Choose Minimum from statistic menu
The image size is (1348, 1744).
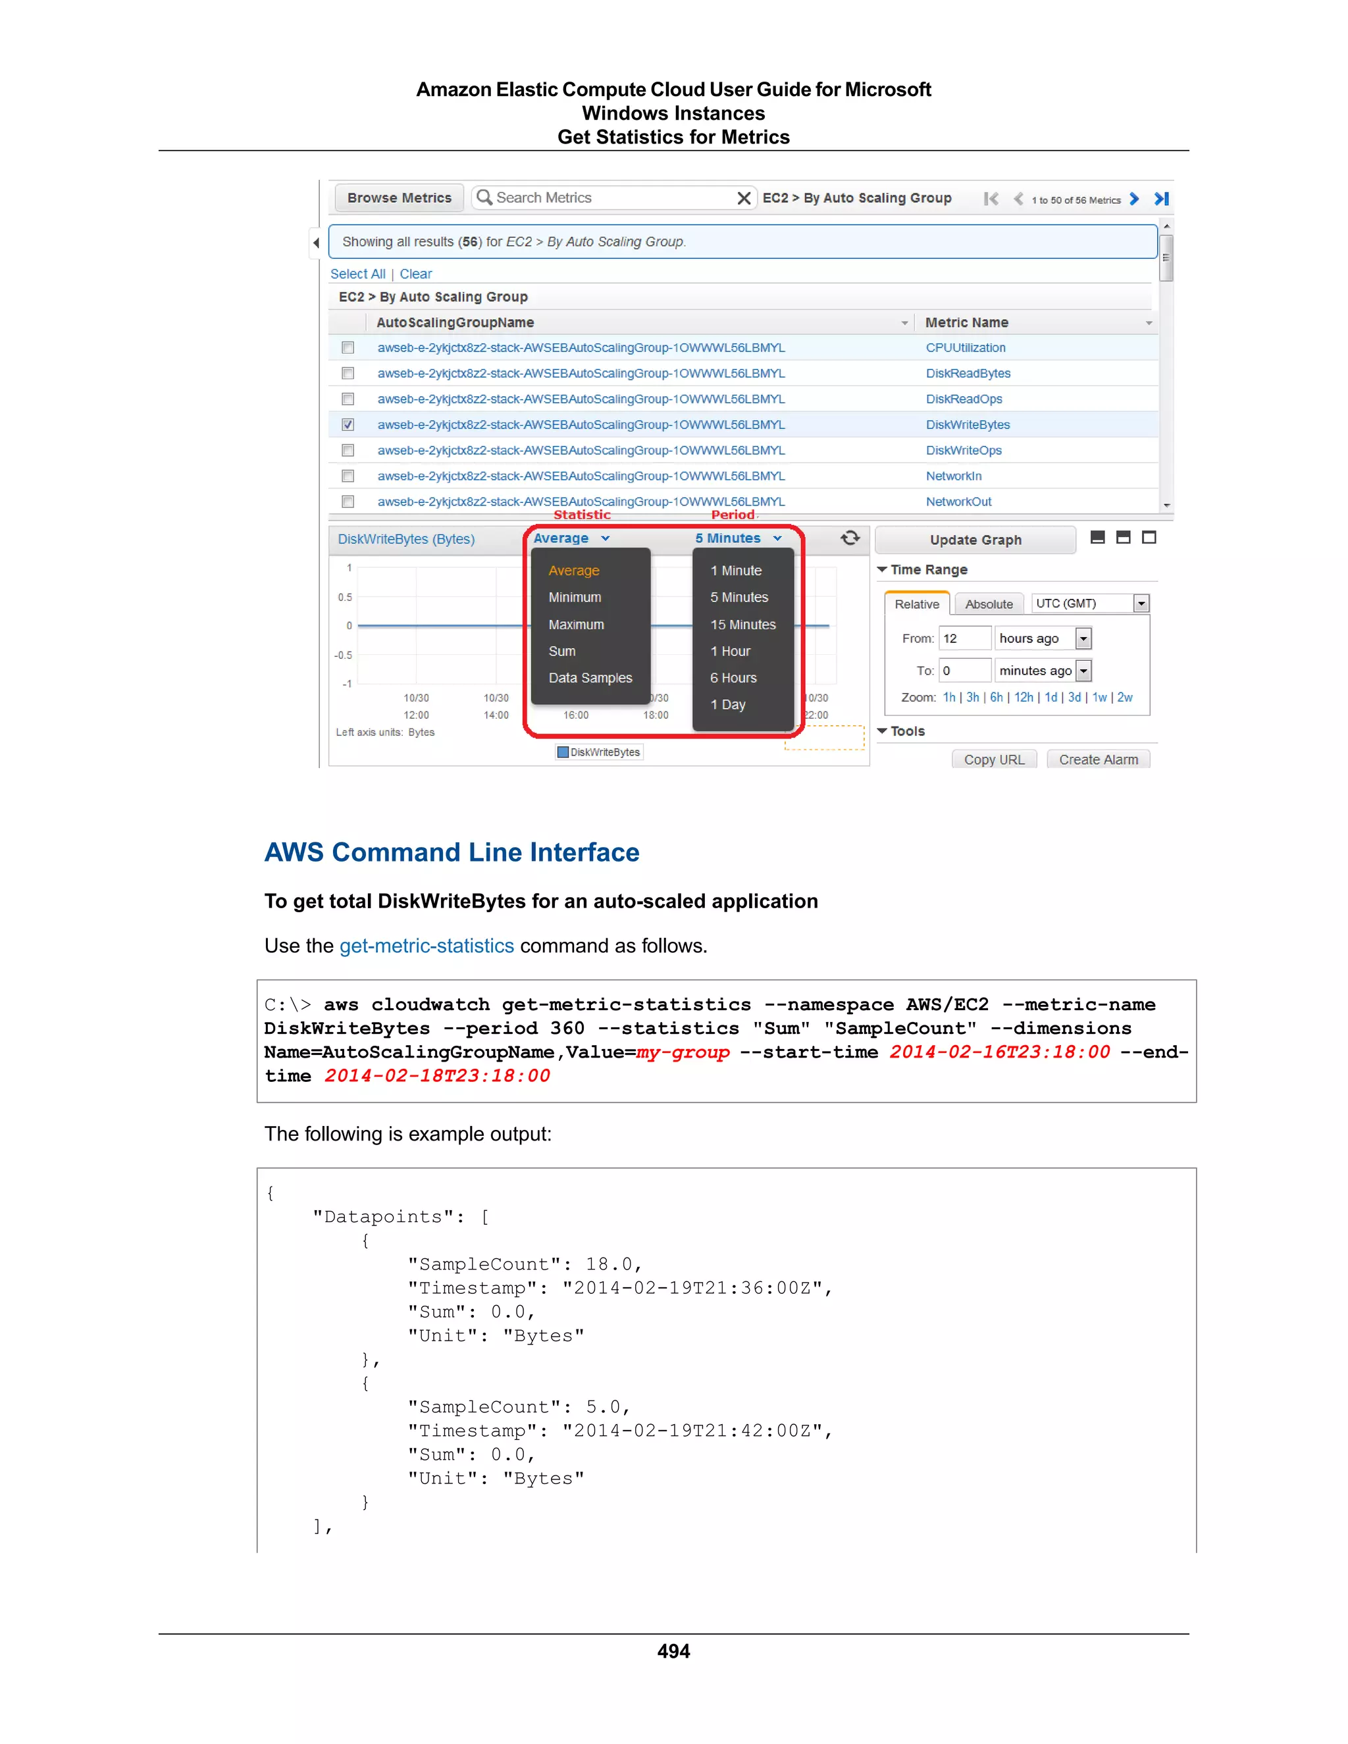tap(575, 598)
